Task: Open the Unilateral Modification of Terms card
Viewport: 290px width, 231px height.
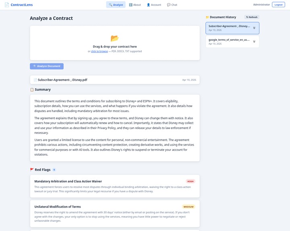Action: click(115, 214)
